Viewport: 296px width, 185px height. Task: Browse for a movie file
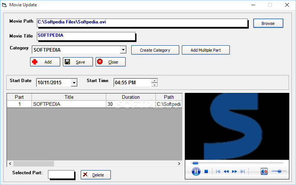[x=268, y=23]
